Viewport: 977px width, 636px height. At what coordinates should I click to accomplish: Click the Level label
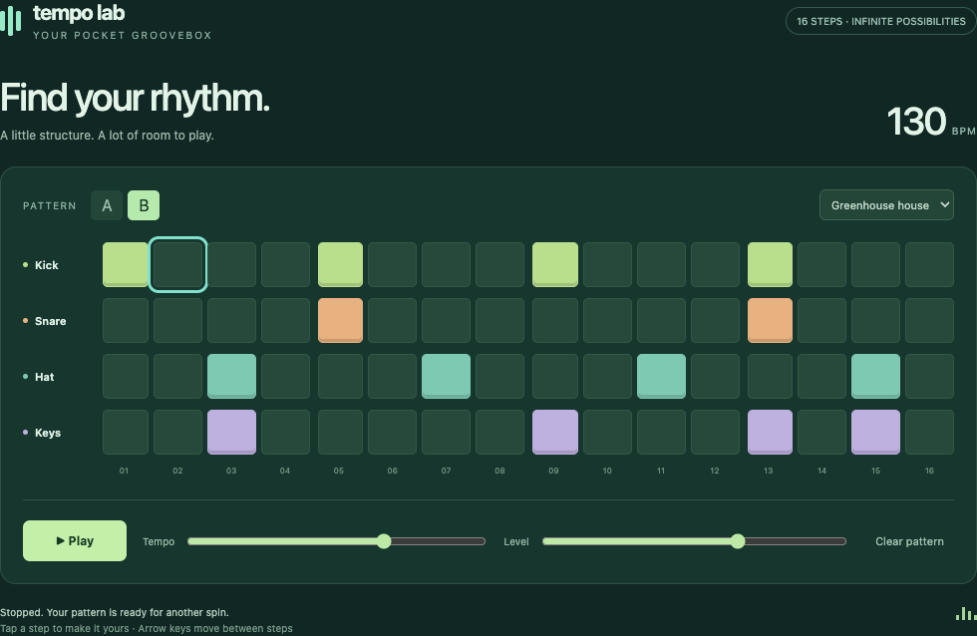516,542
